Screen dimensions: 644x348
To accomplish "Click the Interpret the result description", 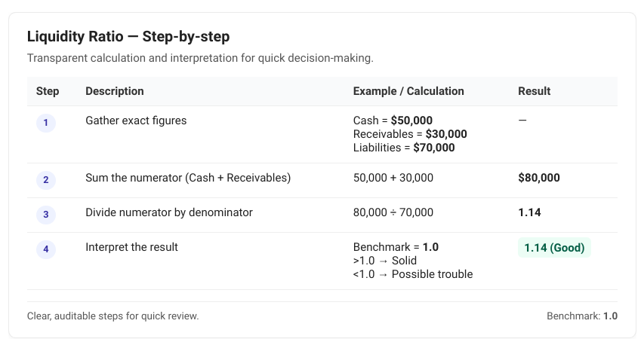I will pyautogui.click(x=131, y=247).
